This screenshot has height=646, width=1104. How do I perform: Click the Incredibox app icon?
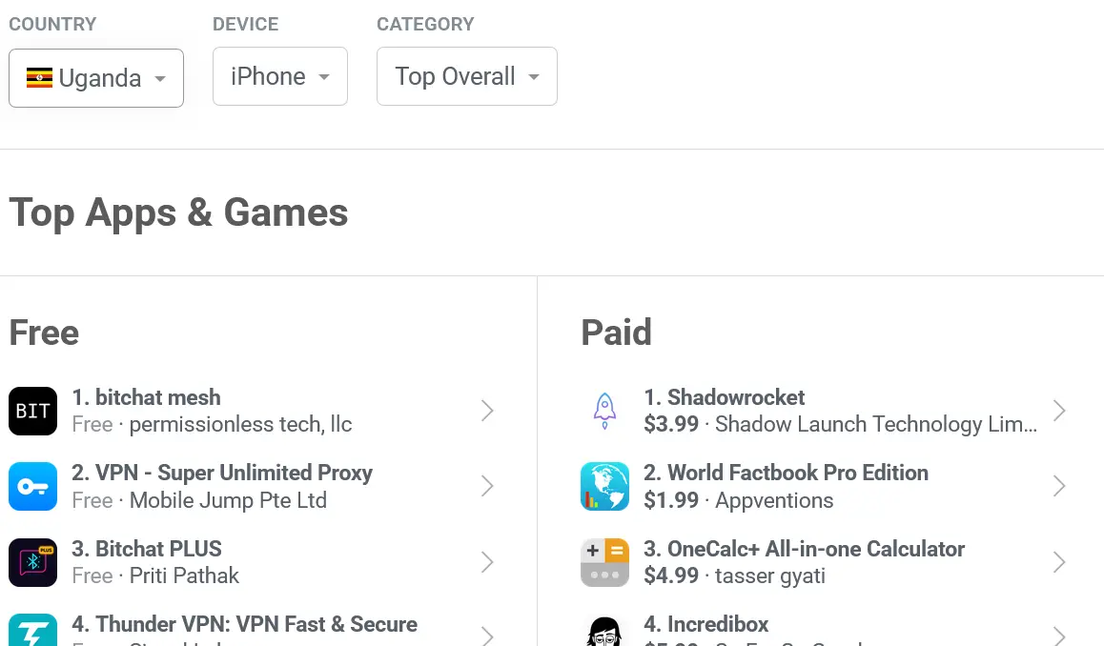click(604, 633)
